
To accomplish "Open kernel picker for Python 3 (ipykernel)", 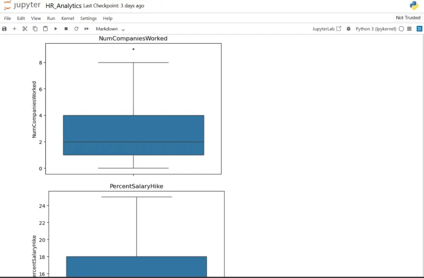I will (x=377, y=28).
